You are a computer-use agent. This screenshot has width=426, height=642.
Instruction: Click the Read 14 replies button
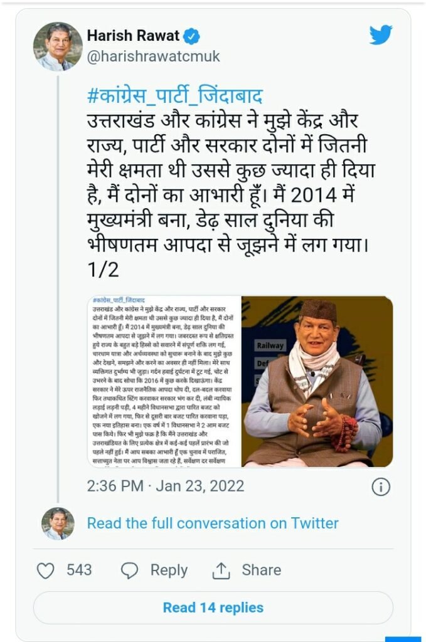click(213, 608)
